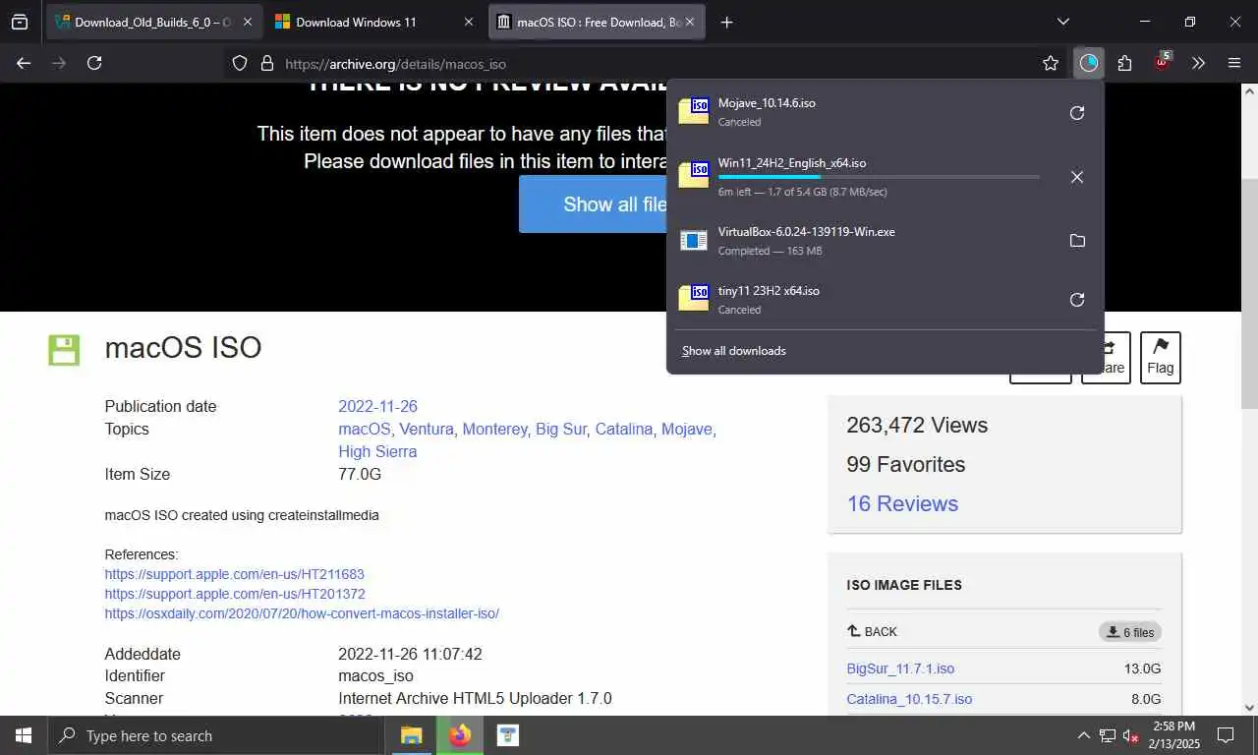Click BACK in ISO image files

coord(872,631)
